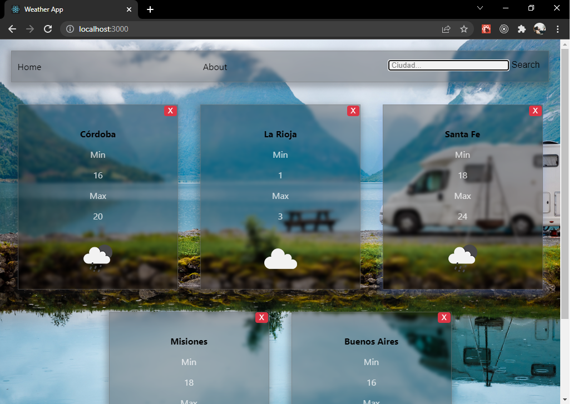Open a new browser tab
578x404 pixels.
[x=150, y=9]
